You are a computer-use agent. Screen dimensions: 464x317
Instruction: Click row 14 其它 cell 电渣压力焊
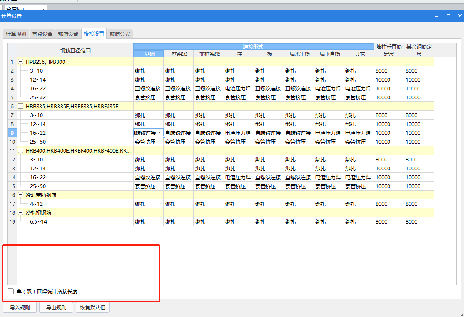point(359,177)
